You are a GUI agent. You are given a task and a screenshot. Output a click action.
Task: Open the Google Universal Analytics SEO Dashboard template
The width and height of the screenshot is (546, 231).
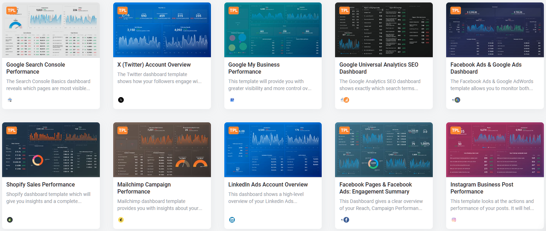tap(379, 68)
